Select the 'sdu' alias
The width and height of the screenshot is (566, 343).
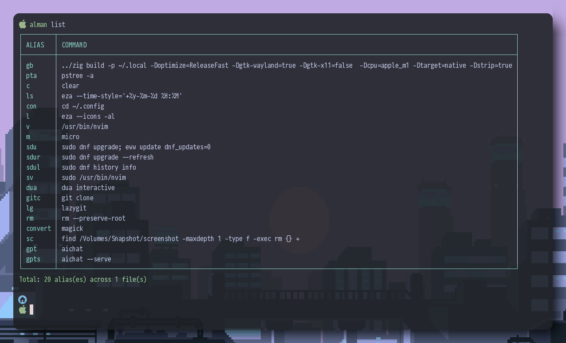pyautogui.click(x=31, y=147)
